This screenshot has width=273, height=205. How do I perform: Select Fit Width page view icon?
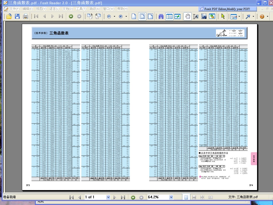point(150,16)
